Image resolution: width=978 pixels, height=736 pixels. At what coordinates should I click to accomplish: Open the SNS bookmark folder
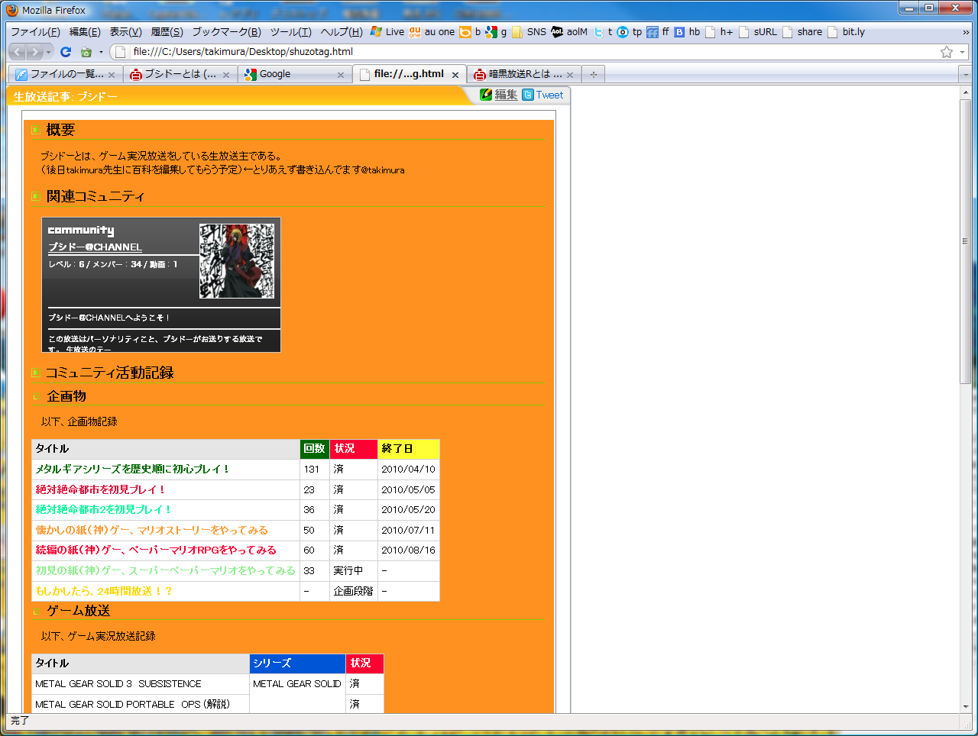(529, 32)
